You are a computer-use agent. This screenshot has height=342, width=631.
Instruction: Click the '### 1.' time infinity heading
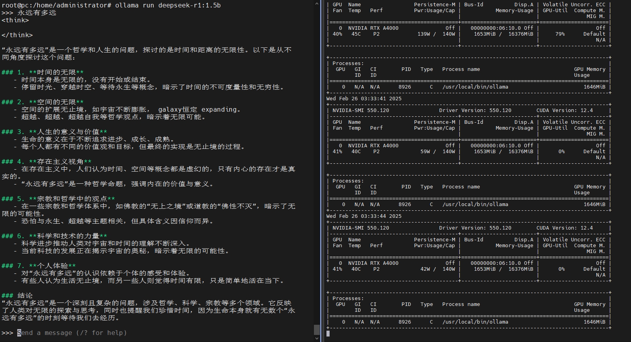pyautogui.click(x=42, y=72)
